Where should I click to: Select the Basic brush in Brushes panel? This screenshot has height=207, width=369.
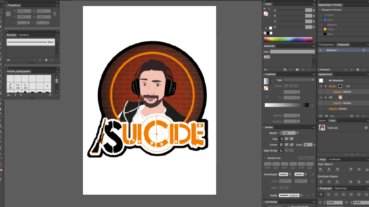(31, 42)
